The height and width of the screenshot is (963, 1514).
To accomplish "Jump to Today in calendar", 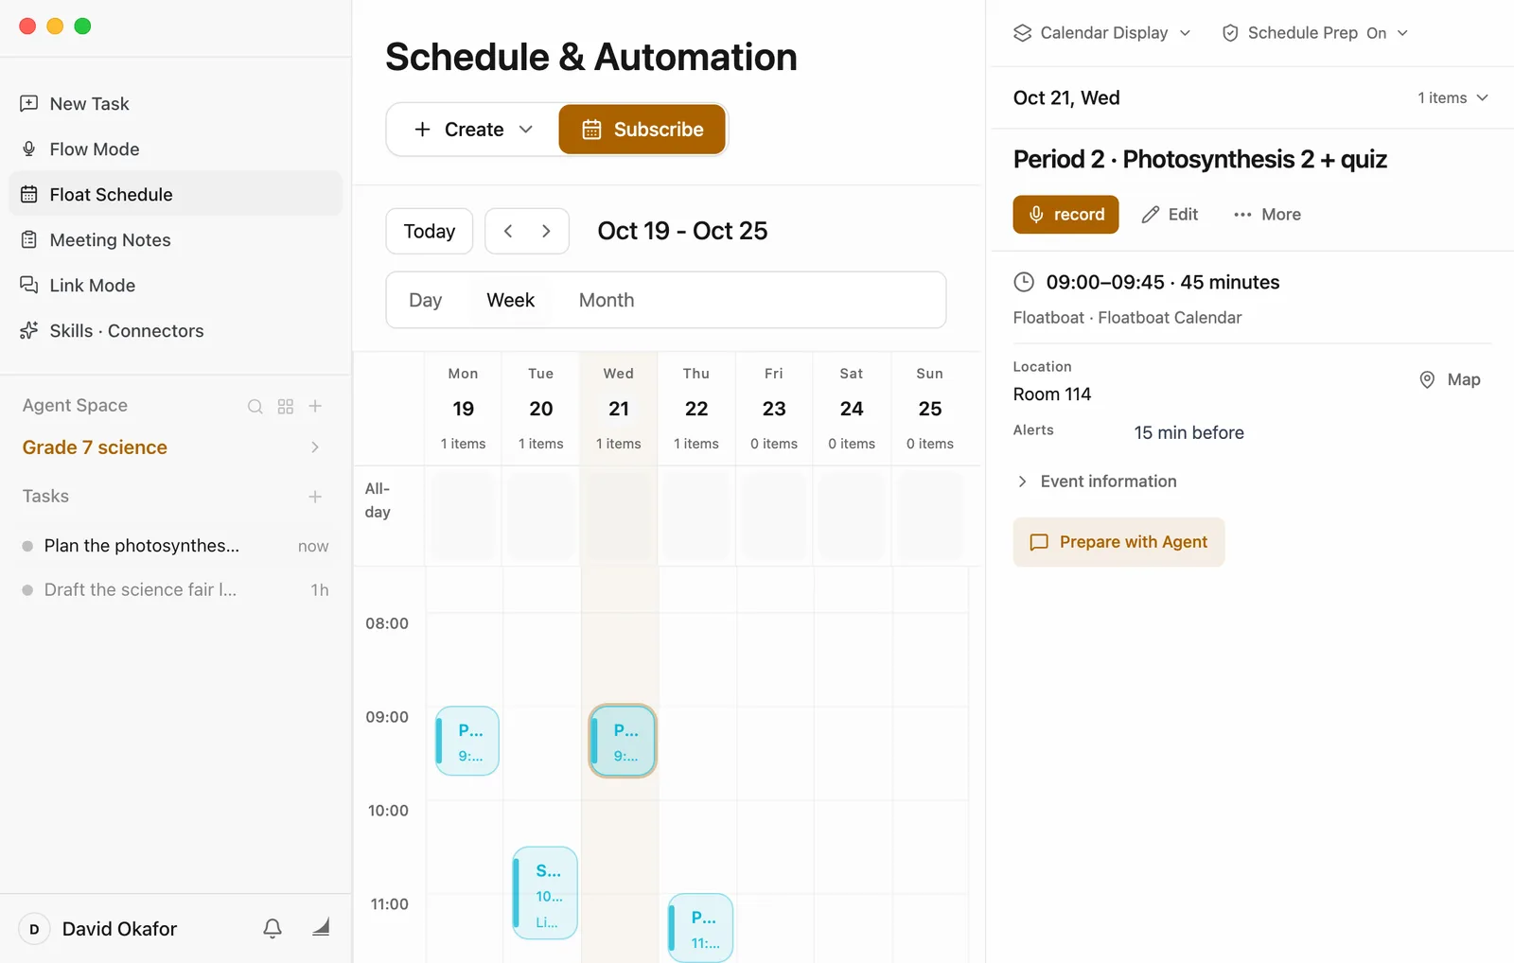I will [x=430, y=231].
